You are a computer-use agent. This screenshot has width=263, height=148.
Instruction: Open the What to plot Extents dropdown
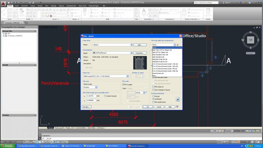[x=96, y=87]
